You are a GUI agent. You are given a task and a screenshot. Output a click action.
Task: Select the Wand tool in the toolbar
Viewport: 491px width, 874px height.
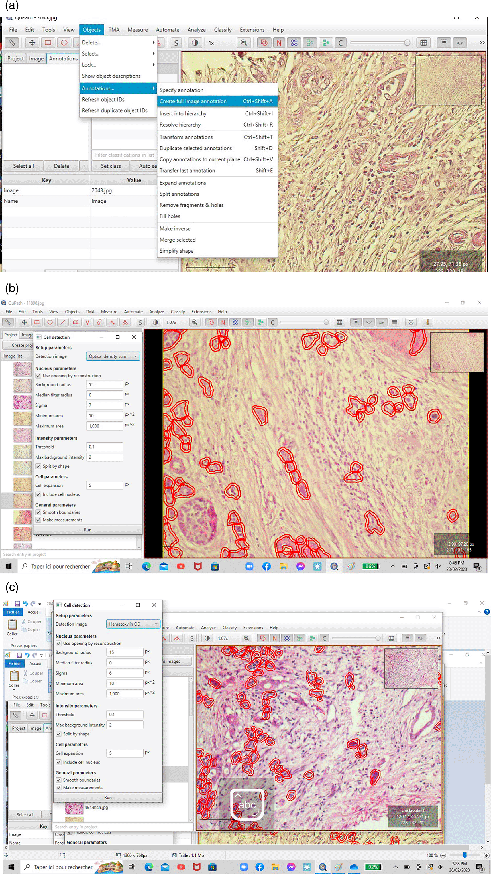tap(112, 322)
